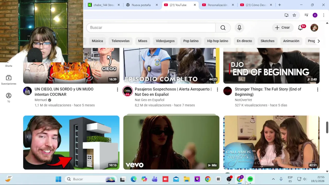Screen dimensions: 329x185
Task: Select the En directo chip
Action: point(244,41)
